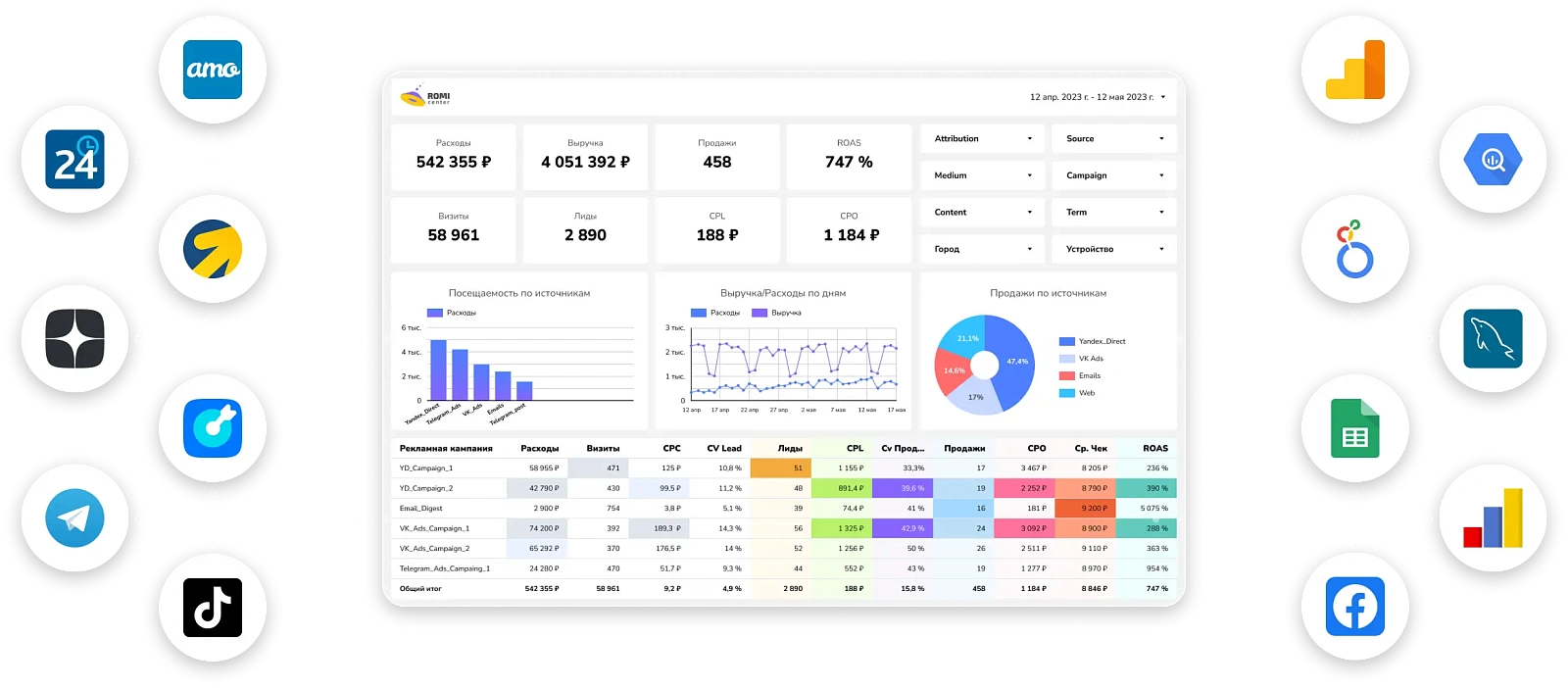Open the Bitrix24 icon
The height and width of the screenshot is (688, 1568).
click(74, 159)
